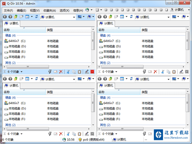Open 选项(X) menu
192x144 pixels.
pyautogui.click(x=65, y=11)
